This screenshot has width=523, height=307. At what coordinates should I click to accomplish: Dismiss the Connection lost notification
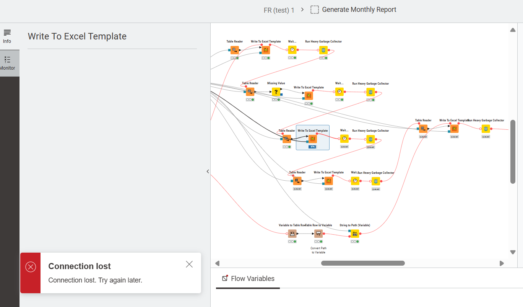click(189, 264)
